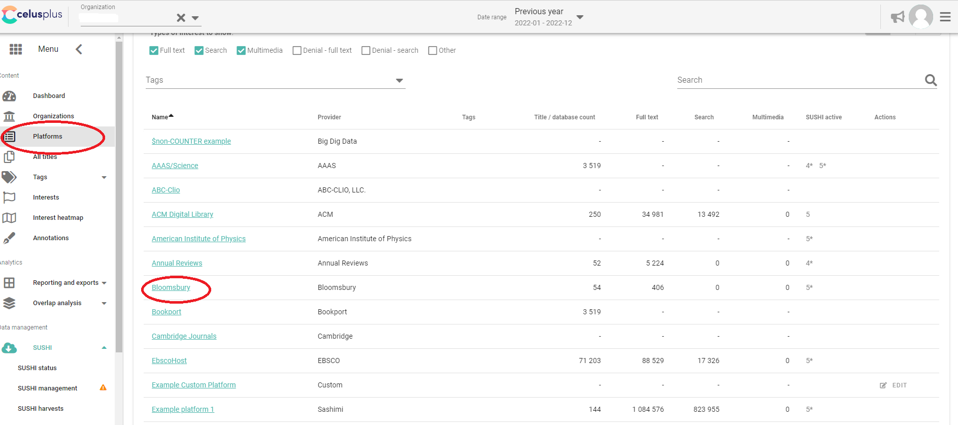Enable the Other checkbox
958x425 pixels.
tap(433, 50)
